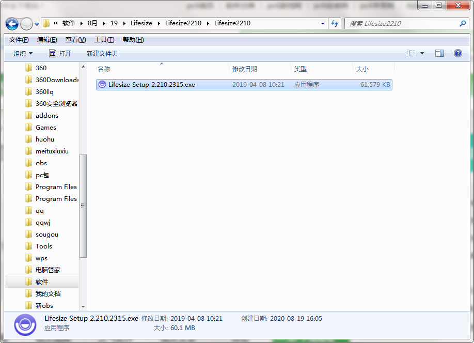Sort by 大小 column header
This screenshot has height=343, width=474.
click(374, 69)
